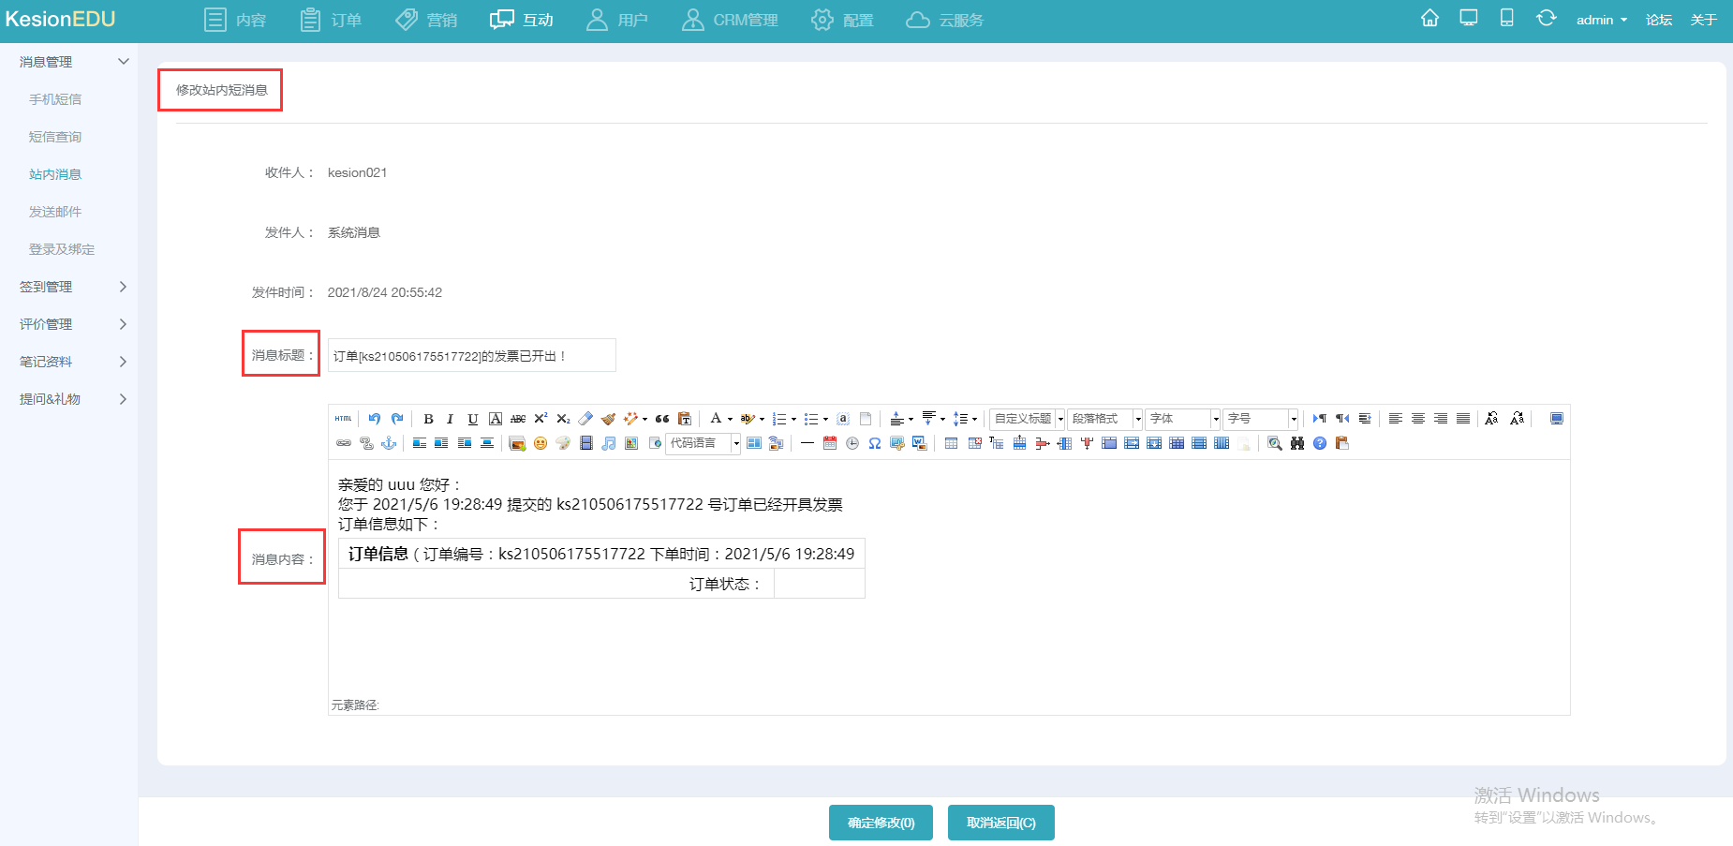Open the 营销 top menu
Screen dimensions: 1733x846
click(x=426, y=20)
